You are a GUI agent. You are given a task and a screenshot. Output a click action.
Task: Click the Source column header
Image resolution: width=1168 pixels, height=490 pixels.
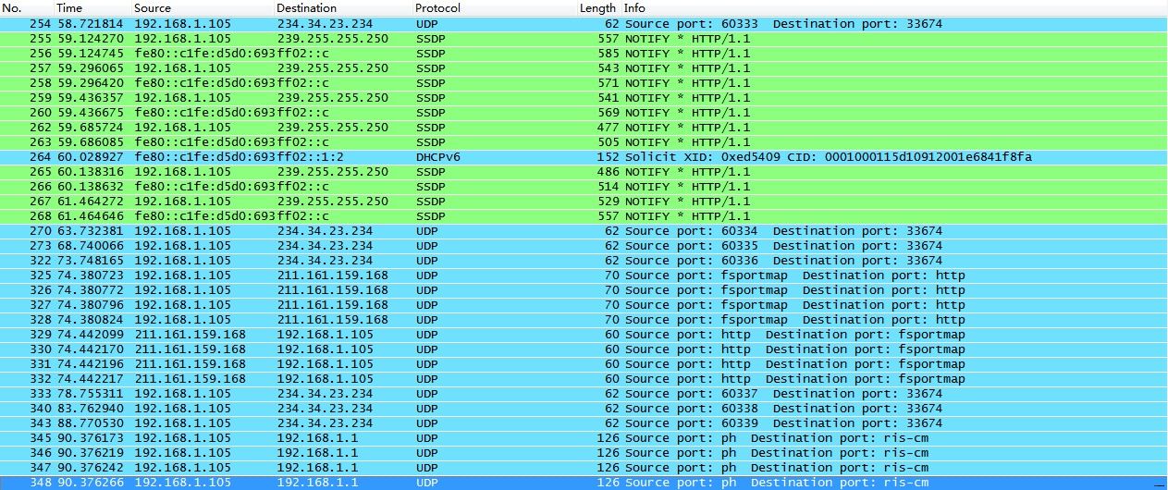click(x=203, y=7)
